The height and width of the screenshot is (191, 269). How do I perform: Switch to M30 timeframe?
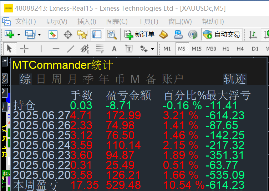coord(211,49)
